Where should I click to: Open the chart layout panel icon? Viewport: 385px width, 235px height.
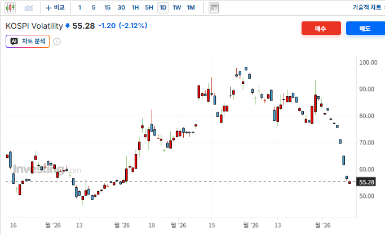pyautogui.click(x=214, y=8)
